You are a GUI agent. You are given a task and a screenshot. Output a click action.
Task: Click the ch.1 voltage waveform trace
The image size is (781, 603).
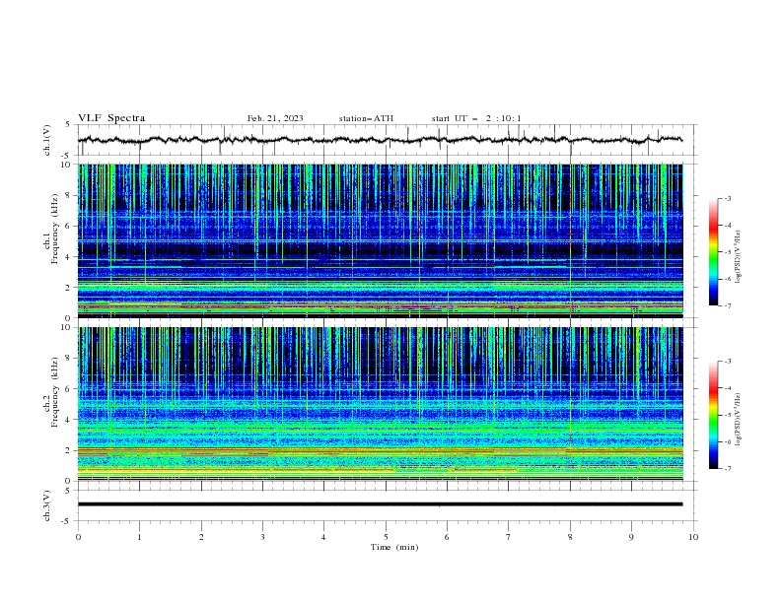(x=380, y=140)
